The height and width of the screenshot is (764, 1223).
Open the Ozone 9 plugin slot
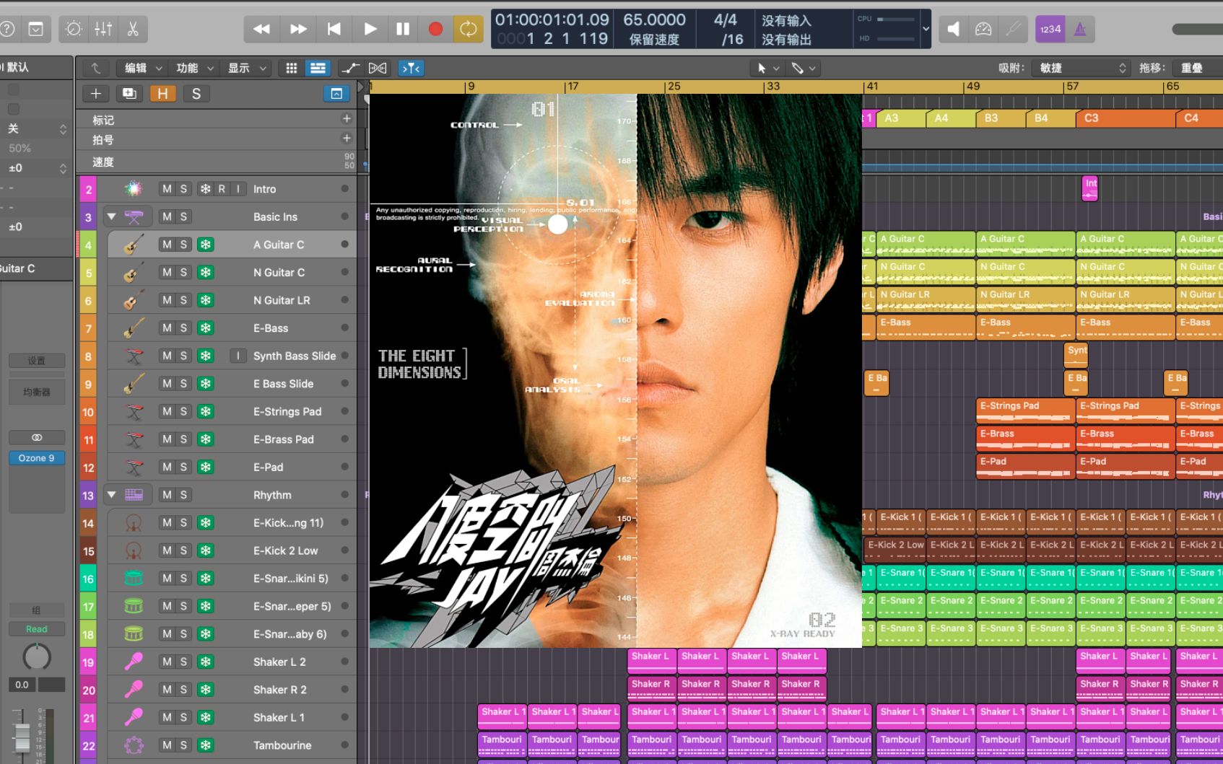37,458
